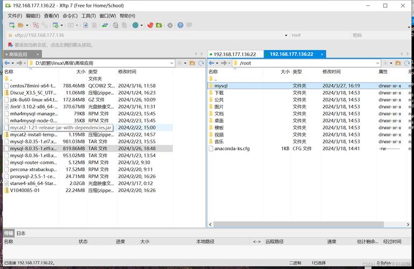The width and height of the screenshot is (414, 269).
Task: Click the remote pane scrollbar right arrow
Action: point(408,224)
